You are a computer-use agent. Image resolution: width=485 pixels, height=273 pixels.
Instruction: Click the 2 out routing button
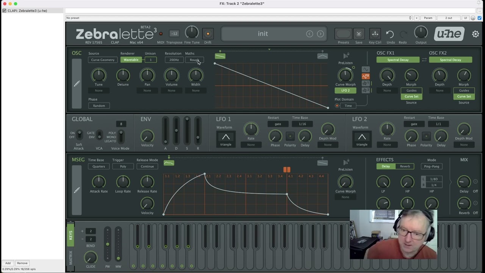pos(449,18)
